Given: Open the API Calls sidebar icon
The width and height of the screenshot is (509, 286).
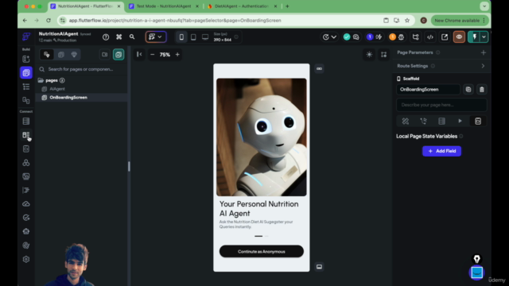Looking at the screenshot, I should click(26, 163).
